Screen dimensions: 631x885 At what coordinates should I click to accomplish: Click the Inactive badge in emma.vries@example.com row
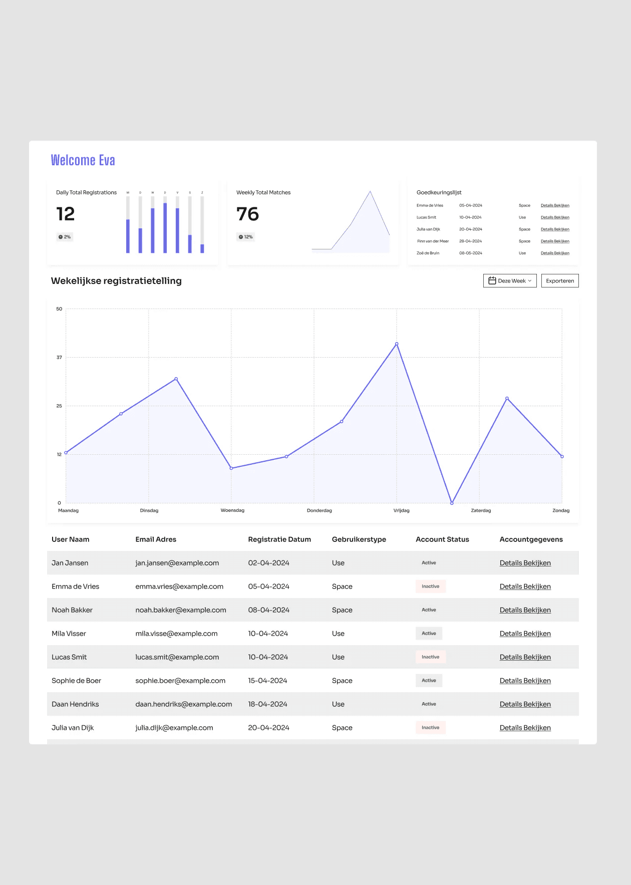point(430,586)
